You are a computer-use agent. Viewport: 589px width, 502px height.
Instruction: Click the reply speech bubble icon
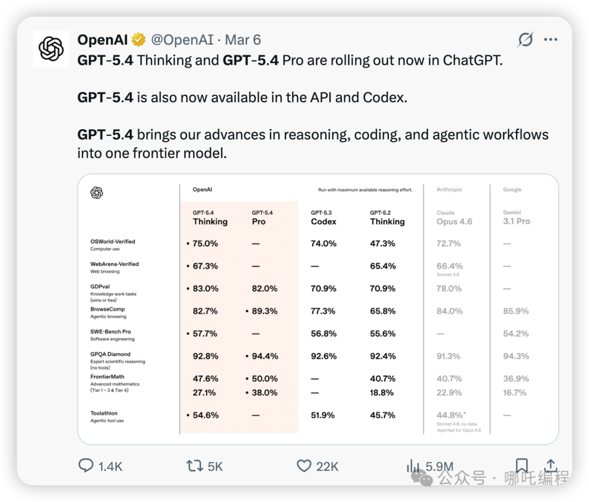coord(86,465)
